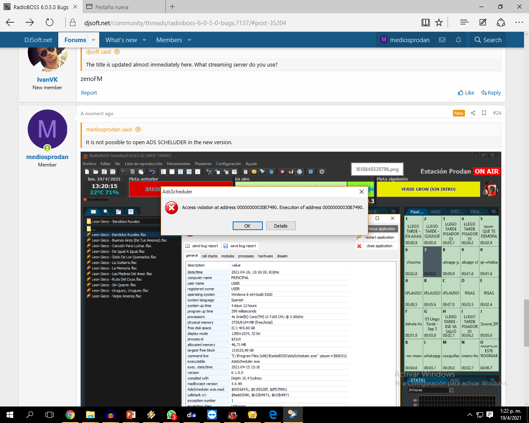Click the 'A moment ago' timestamp link
Screen dimensions: 529x423
[x=97, y=114]
